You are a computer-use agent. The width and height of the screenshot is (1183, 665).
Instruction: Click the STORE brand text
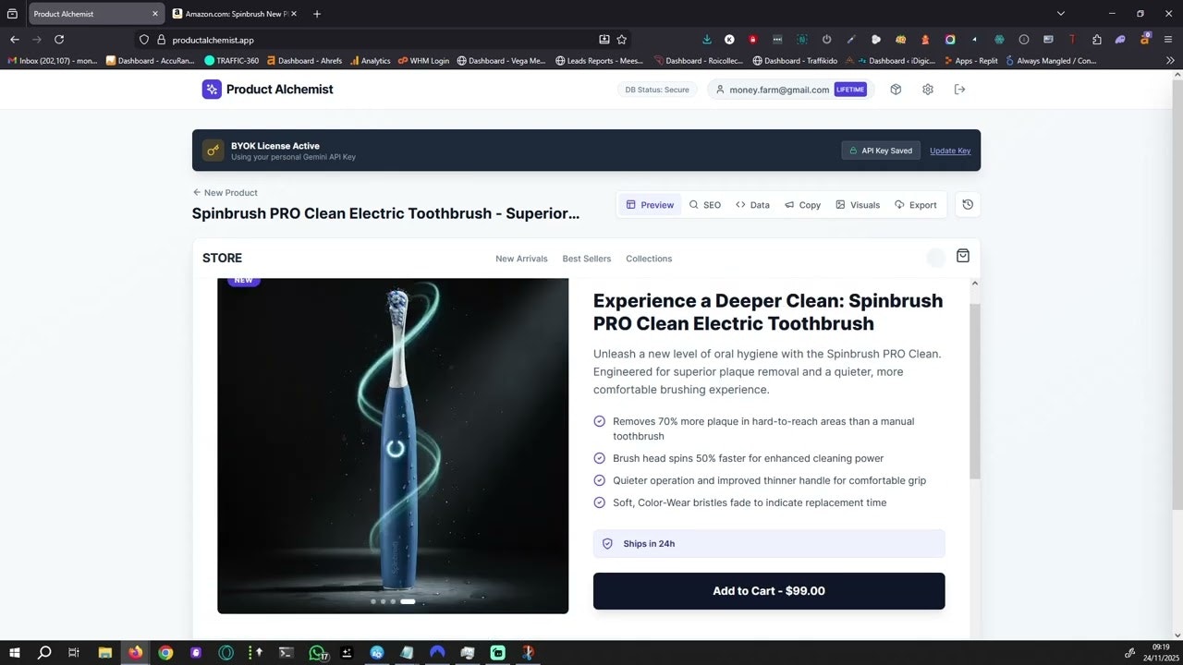point(222,258)
